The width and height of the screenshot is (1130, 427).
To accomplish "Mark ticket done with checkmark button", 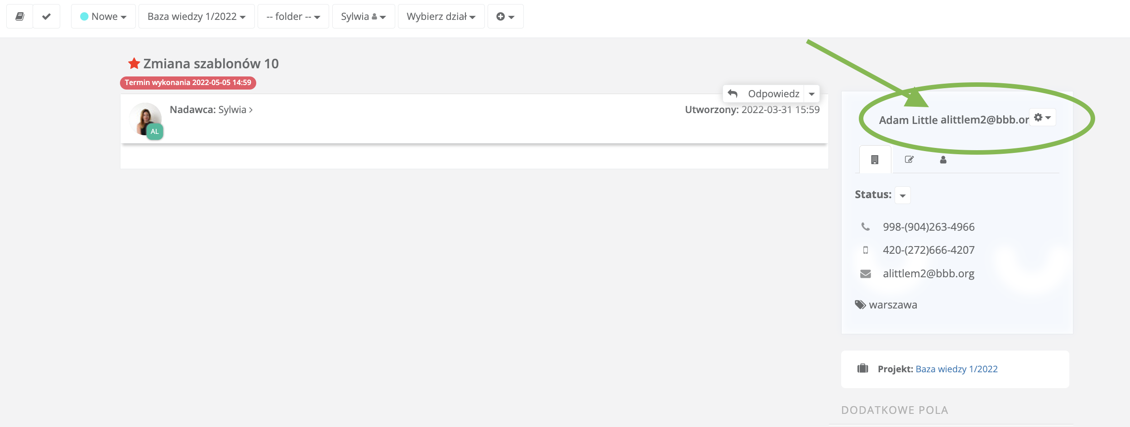I will pyautogui.click(x=46, y=16).
